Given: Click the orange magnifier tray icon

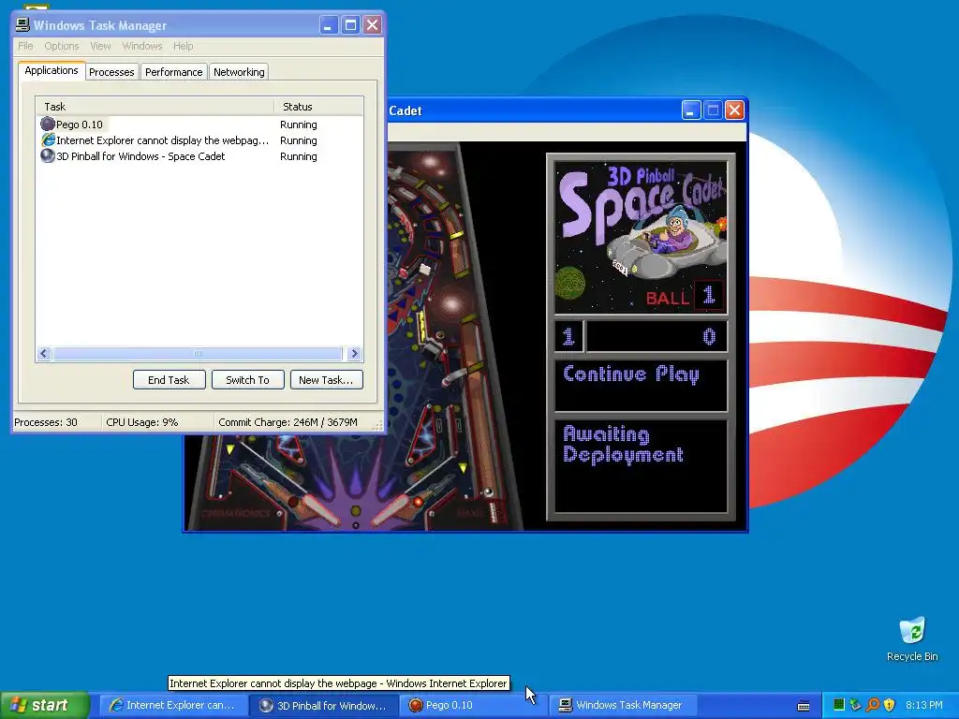Looking at the screenshot, I should (873, 705).
